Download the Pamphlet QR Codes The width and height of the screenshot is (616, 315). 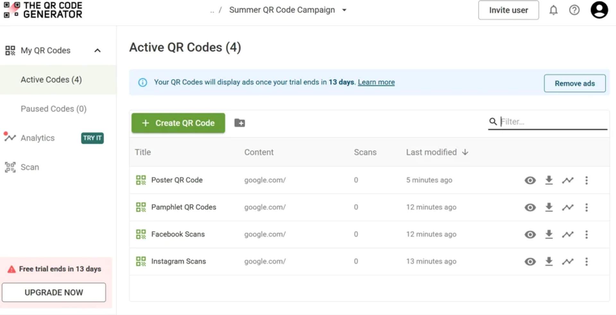pos(549,207)
